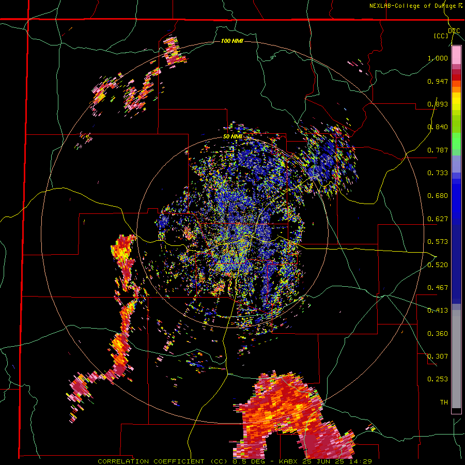Click the dark navy band in the color scale

tap(456, 264)
